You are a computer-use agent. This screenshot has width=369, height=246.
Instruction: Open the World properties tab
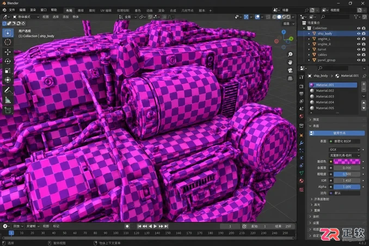[x=302, y=116]
